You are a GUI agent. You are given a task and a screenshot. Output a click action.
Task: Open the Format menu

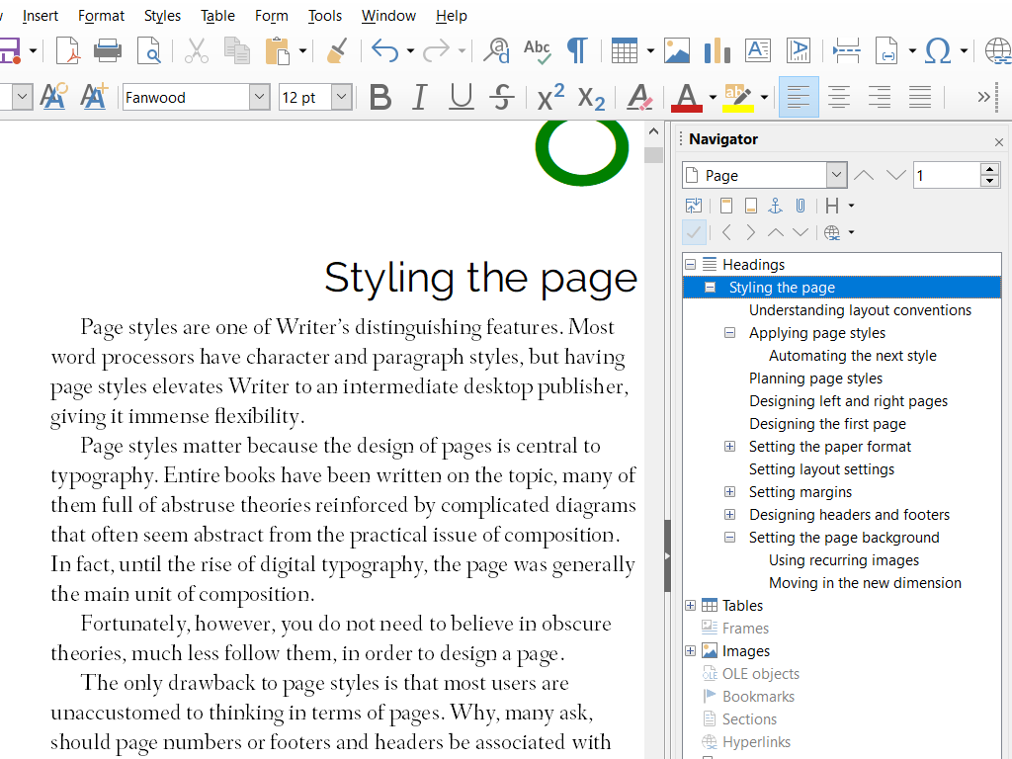coord(101,15)
